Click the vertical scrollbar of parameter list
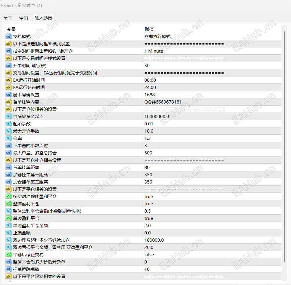 [x=284, y=147]
